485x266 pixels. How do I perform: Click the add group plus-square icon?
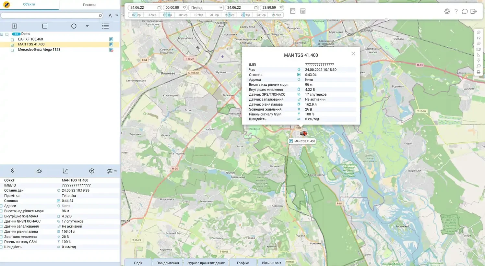(x=14, y=26)
